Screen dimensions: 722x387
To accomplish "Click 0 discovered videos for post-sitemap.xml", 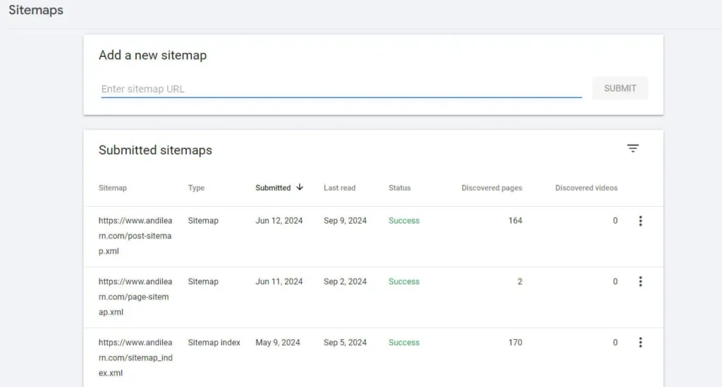I will click(x=615, y=221).
